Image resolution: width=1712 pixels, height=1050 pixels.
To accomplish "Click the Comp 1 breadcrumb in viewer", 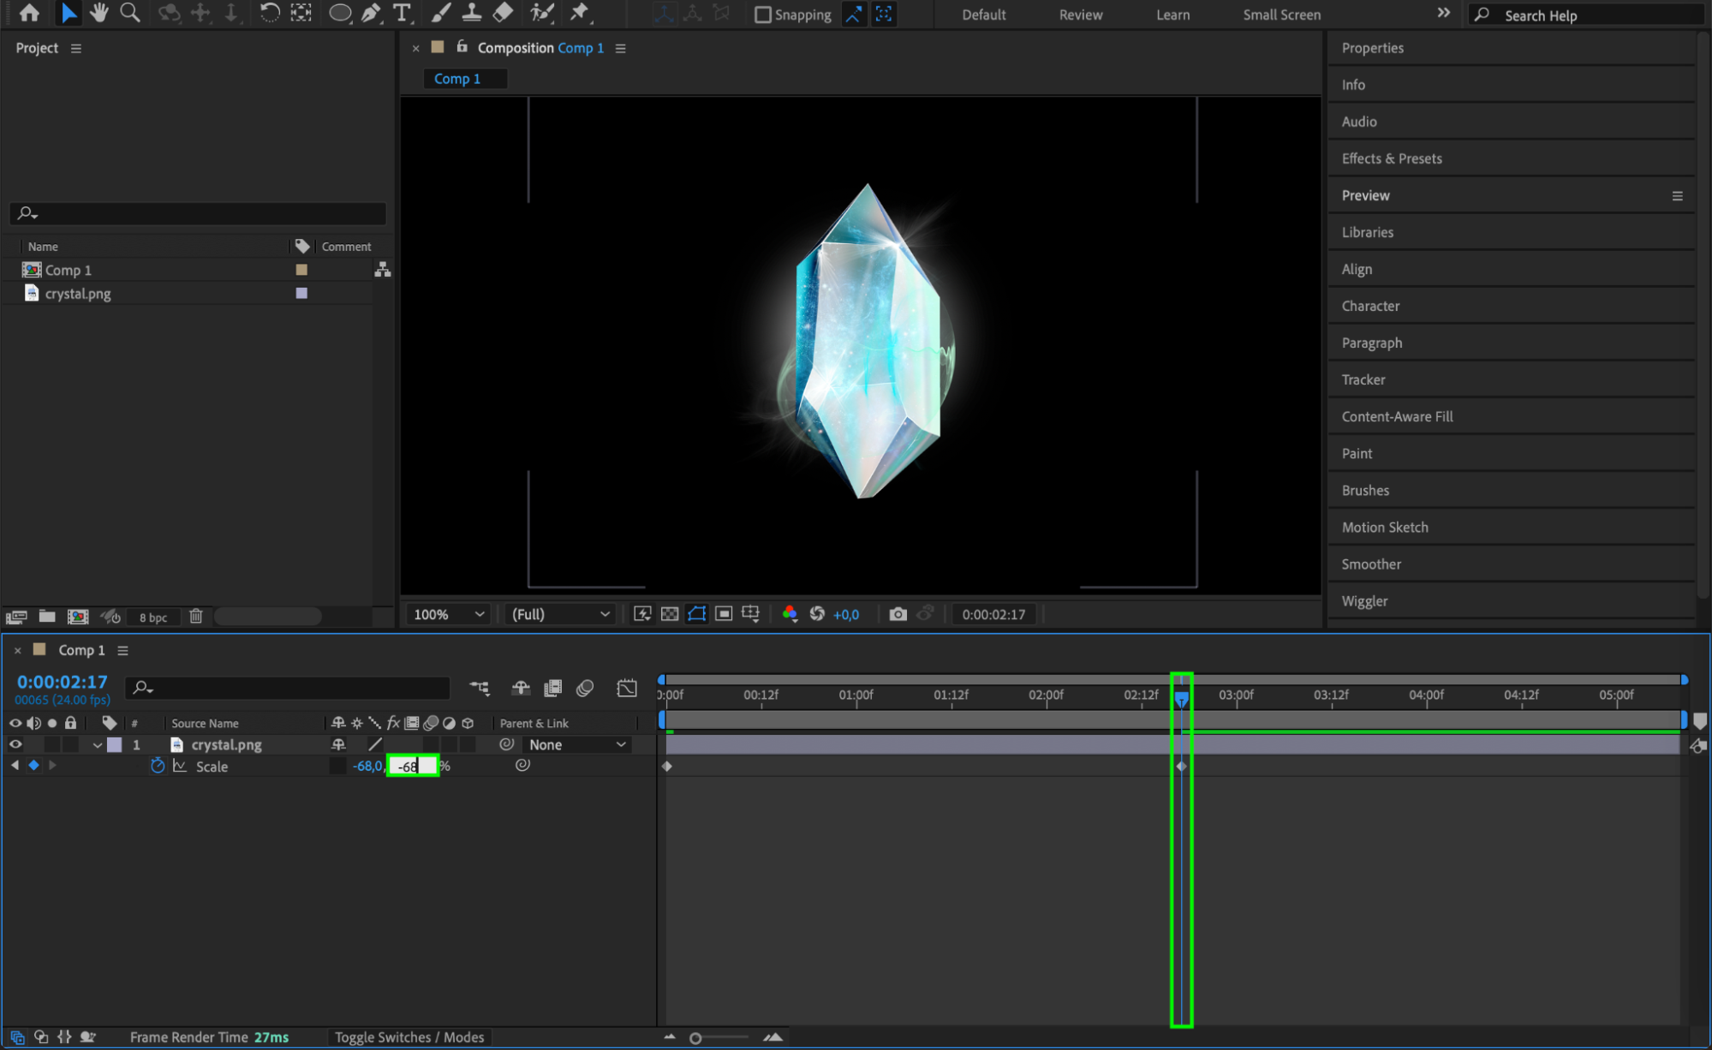I will [457, 79].
